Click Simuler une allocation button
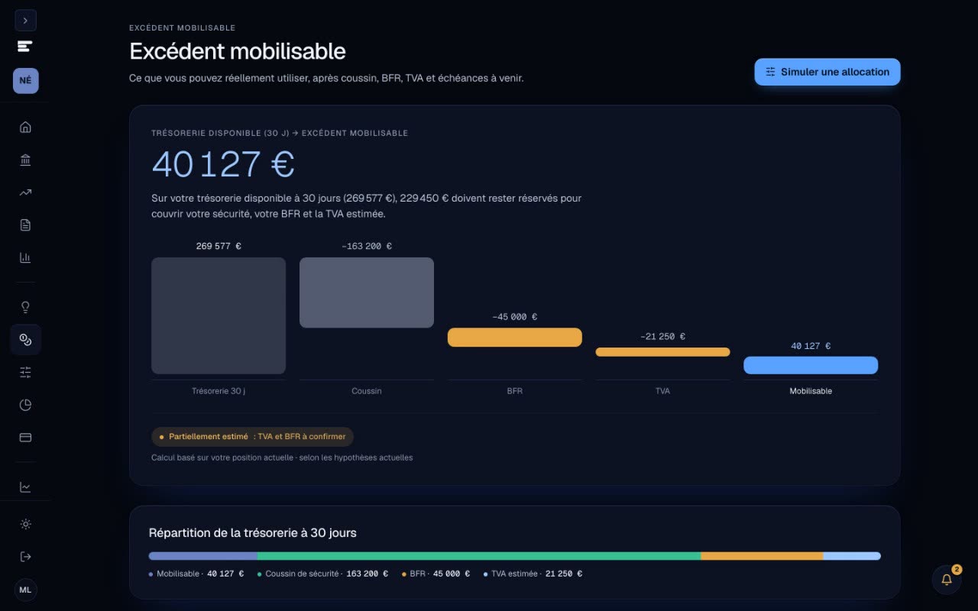 tap(827, 72)
